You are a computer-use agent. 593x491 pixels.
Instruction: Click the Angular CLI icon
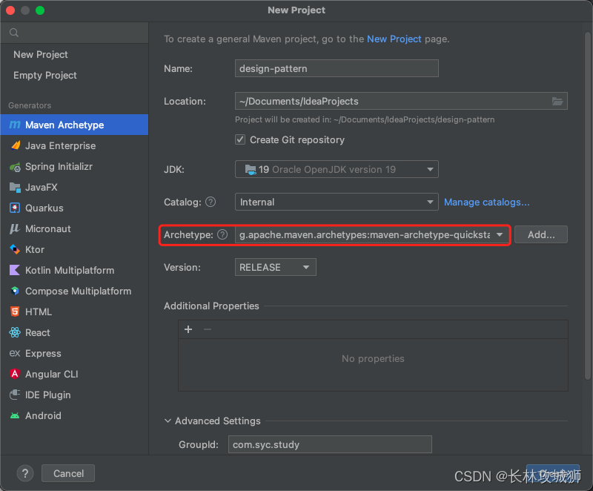[x=15, y=374]
